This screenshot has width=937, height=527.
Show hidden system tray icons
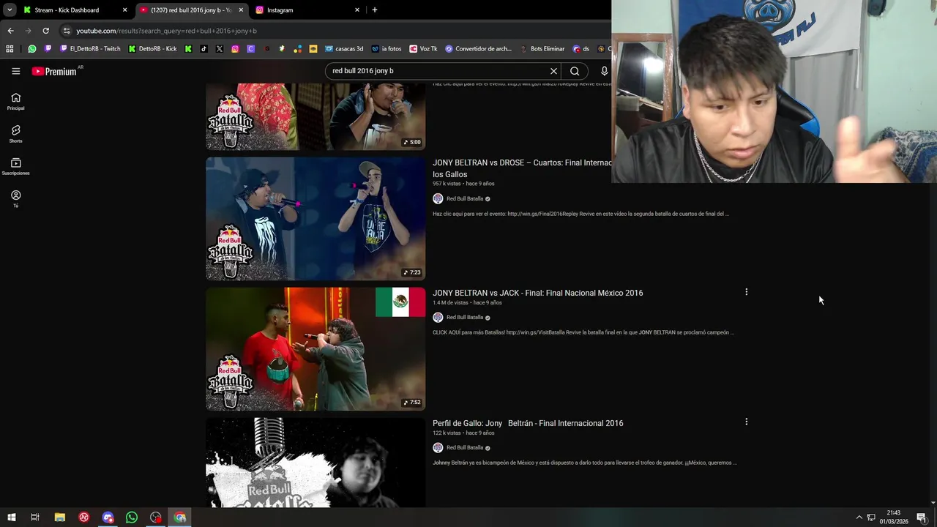pos(859,517)
